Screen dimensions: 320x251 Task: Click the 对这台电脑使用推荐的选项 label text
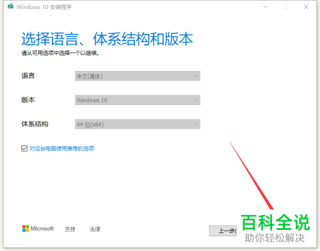[x=61, y=149]
